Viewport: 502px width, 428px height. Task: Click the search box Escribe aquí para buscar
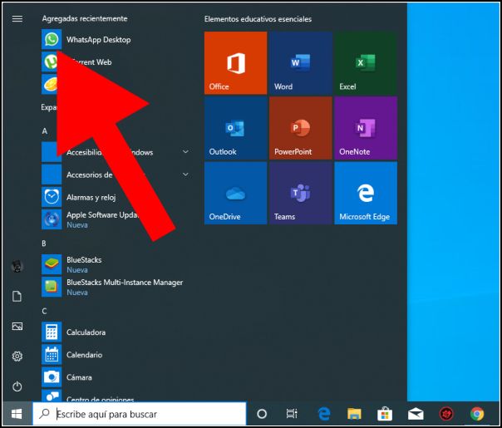click(140, 414)
